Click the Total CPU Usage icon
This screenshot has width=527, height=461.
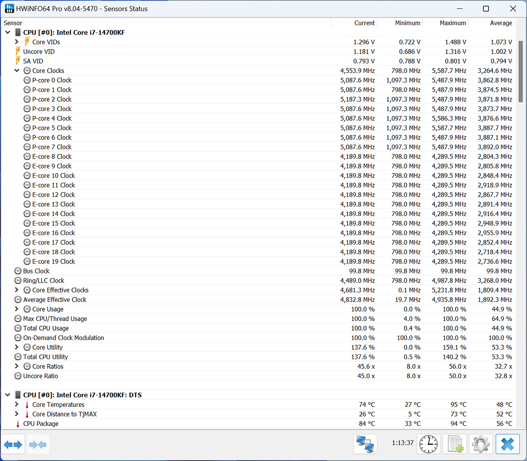pos(18,328)
